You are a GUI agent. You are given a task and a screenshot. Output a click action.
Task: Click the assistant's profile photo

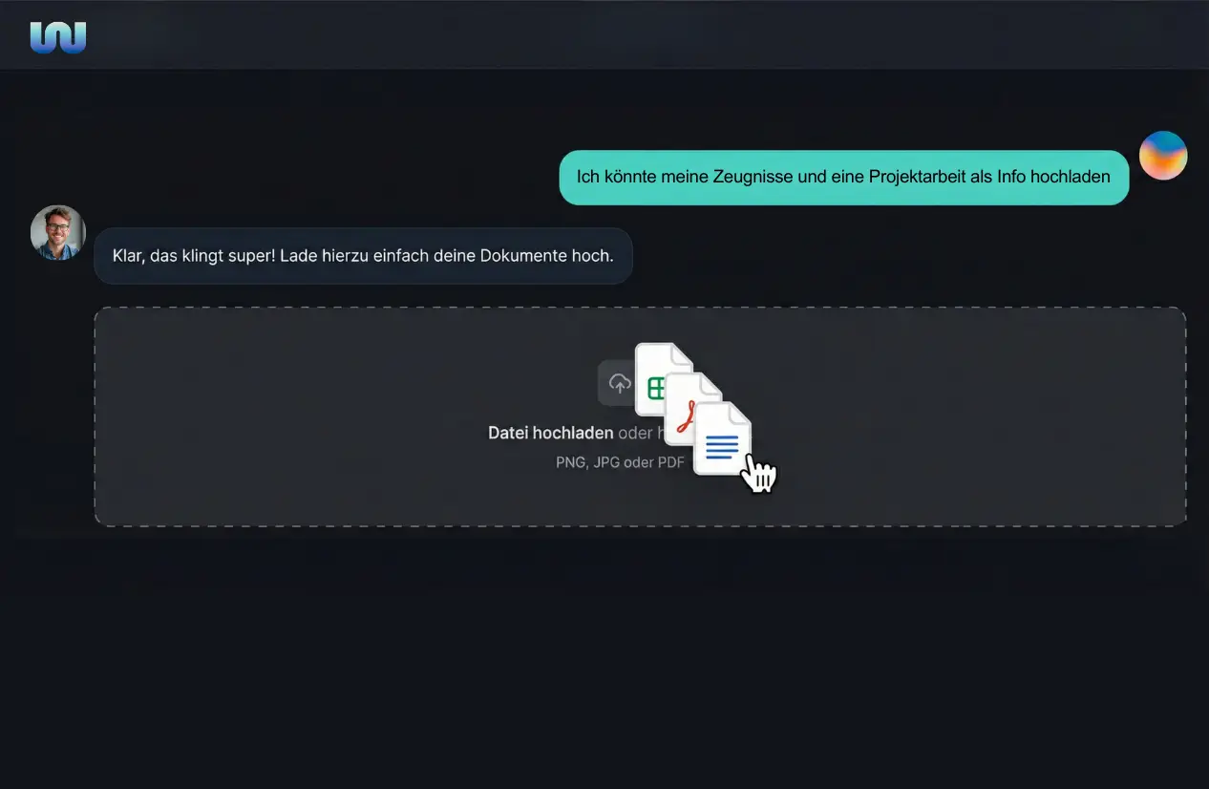tap(58, 233)
